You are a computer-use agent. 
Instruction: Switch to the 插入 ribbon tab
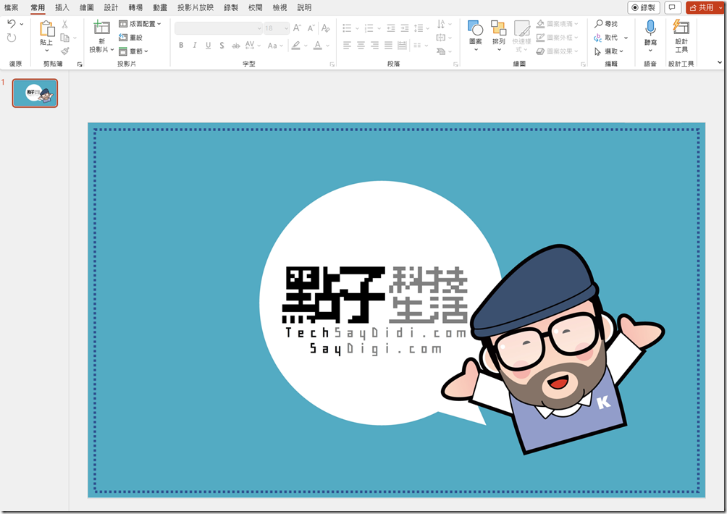click(x=62, y=7)
